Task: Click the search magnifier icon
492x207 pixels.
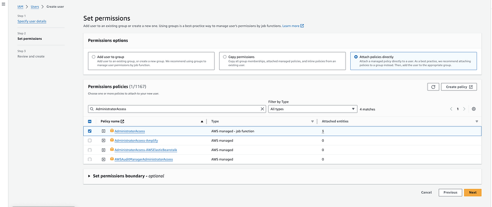Action: pyautogui.click(x=92, y=109)
